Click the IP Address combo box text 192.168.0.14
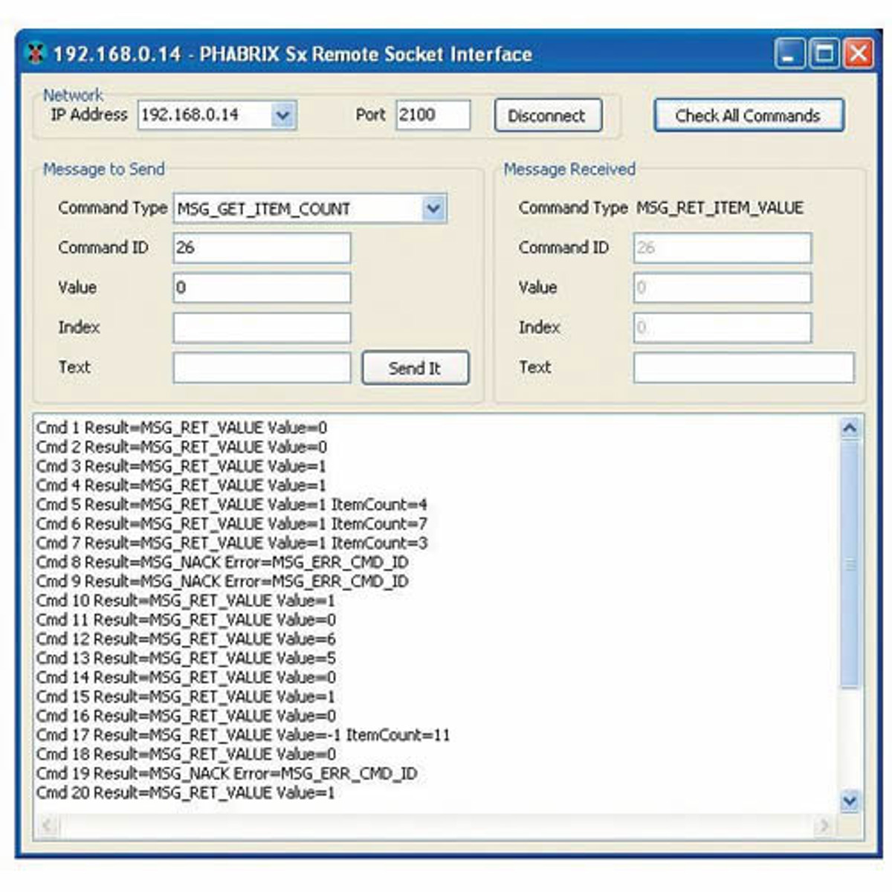The image size is (892, 892). 190,115
